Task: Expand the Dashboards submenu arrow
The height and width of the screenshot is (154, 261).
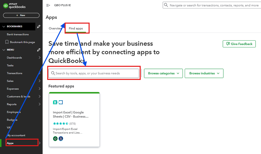Action: (x=39, y=58)
